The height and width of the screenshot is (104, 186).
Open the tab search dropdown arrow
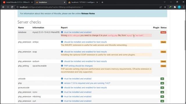pos(165,2)
